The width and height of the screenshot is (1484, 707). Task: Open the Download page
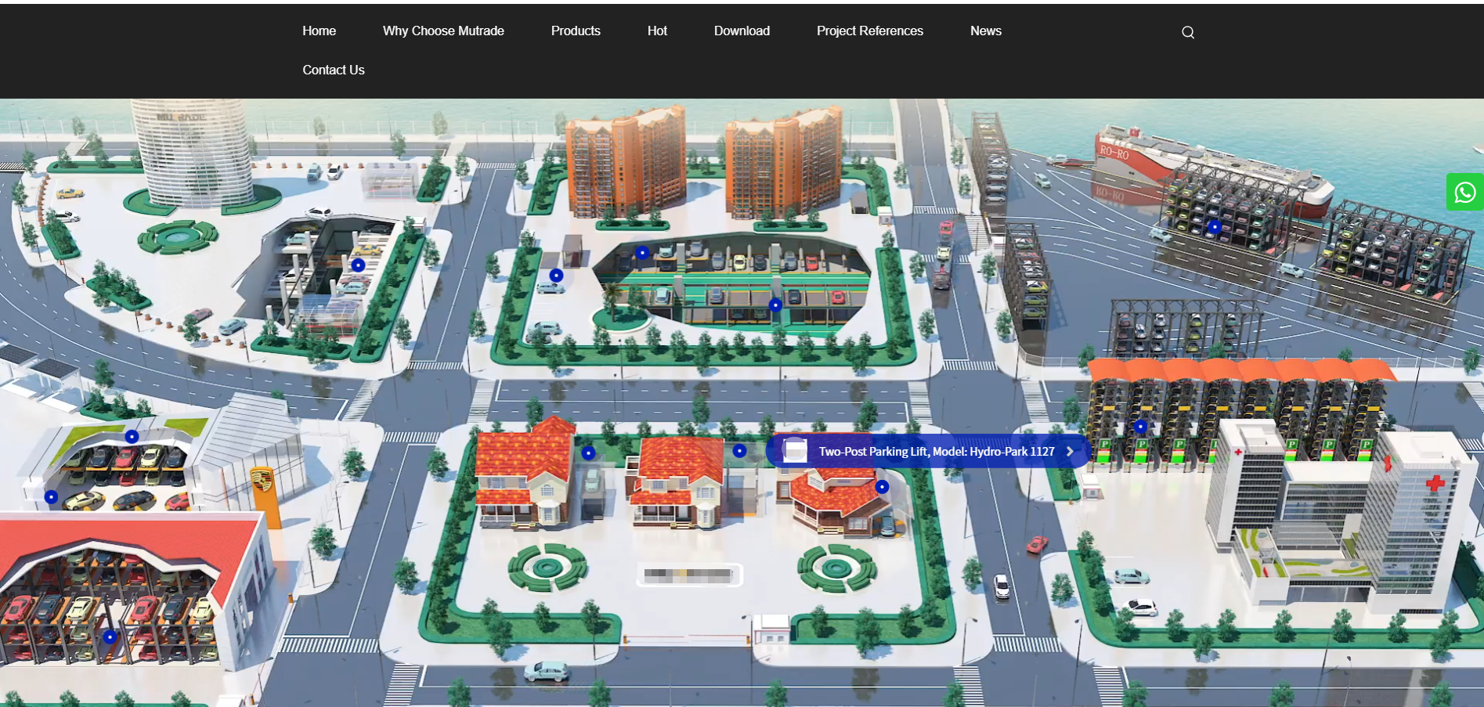tap(742, 31)
